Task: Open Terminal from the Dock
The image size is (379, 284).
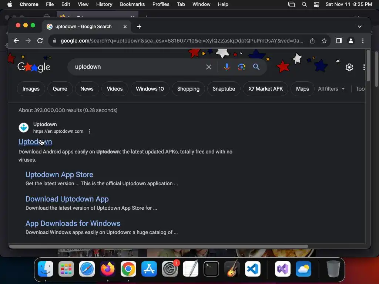Action: coord(211,269)
